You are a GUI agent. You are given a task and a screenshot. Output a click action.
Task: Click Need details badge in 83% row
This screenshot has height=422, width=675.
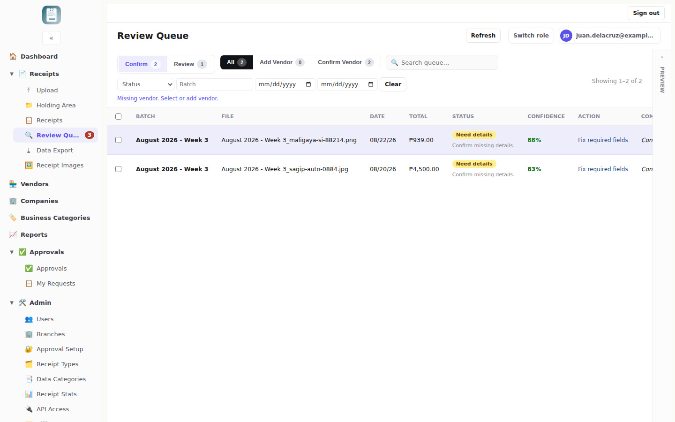pyautogui.click(x=474, y=164)
